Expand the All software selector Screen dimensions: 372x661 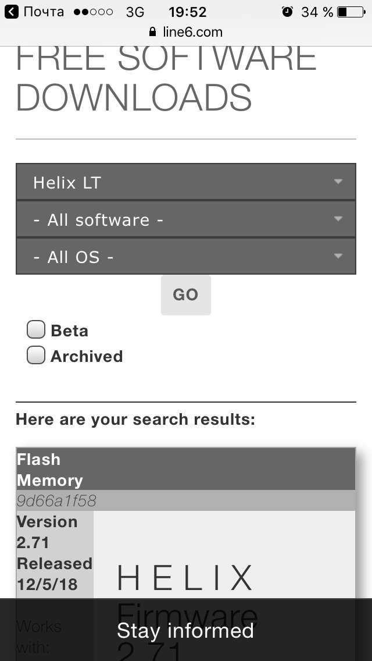tap(174, 220)
